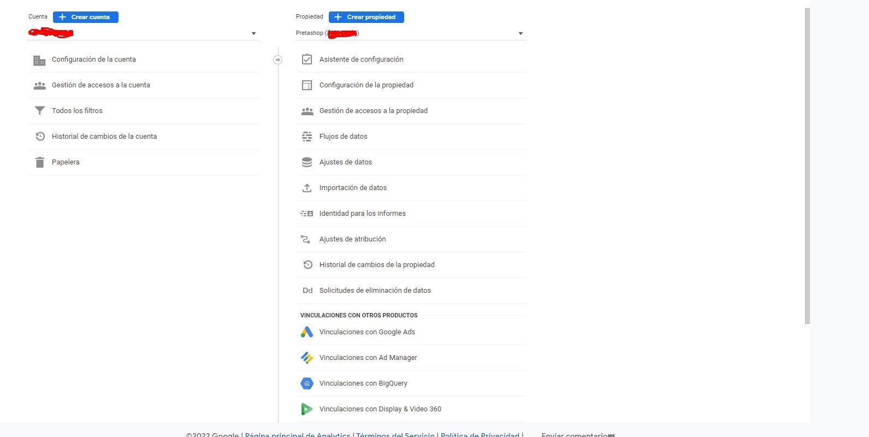Click the Importación de datos upload icon
Screen dimensions: 869x437
point(307,188)
